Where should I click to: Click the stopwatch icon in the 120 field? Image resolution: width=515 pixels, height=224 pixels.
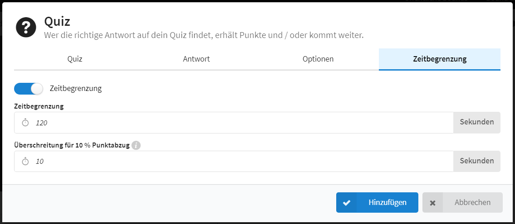25,123
